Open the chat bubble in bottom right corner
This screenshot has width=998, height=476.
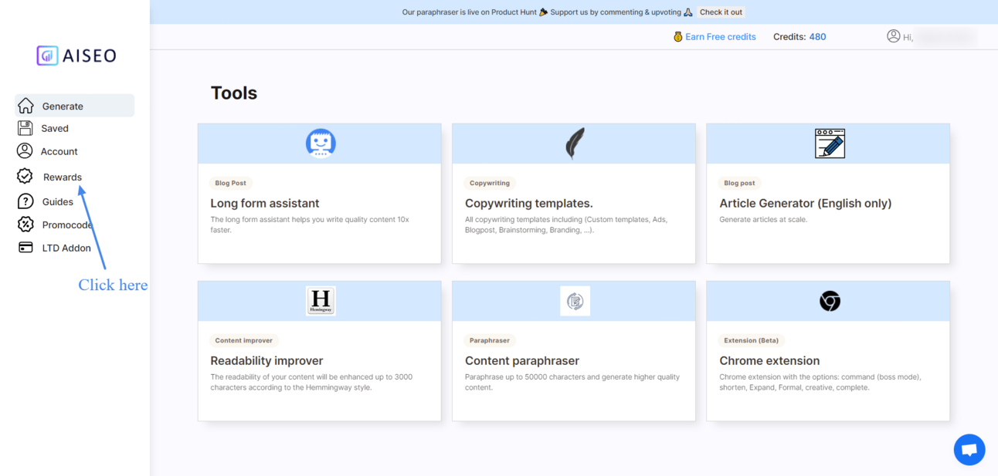click(x=969, y=449)
